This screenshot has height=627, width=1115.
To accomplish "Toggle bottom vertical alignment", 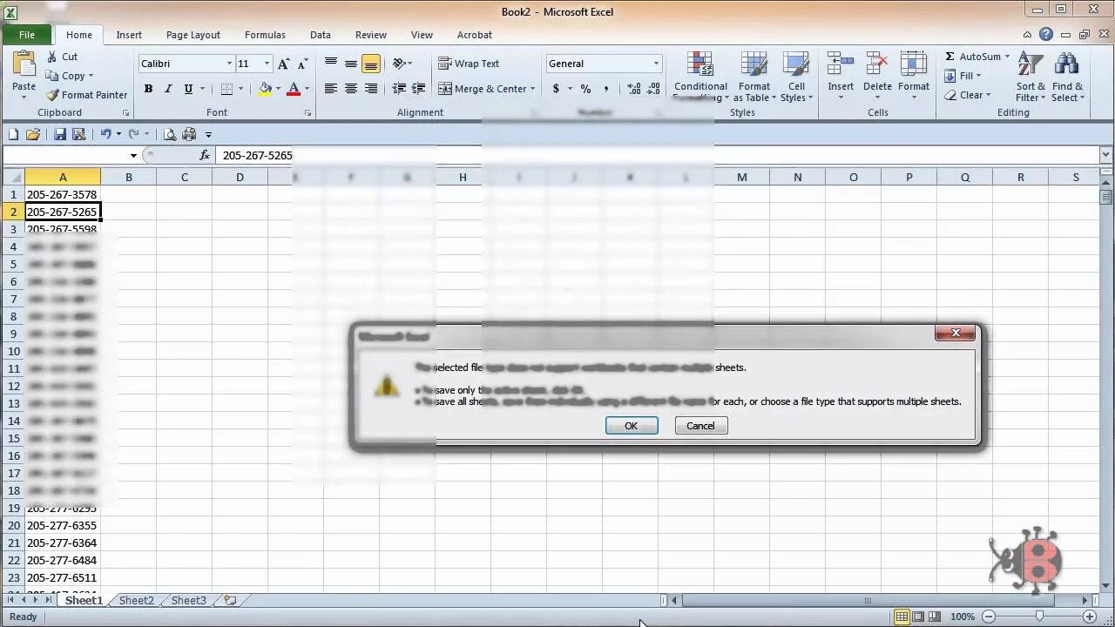I will click(x=371, y=64).
